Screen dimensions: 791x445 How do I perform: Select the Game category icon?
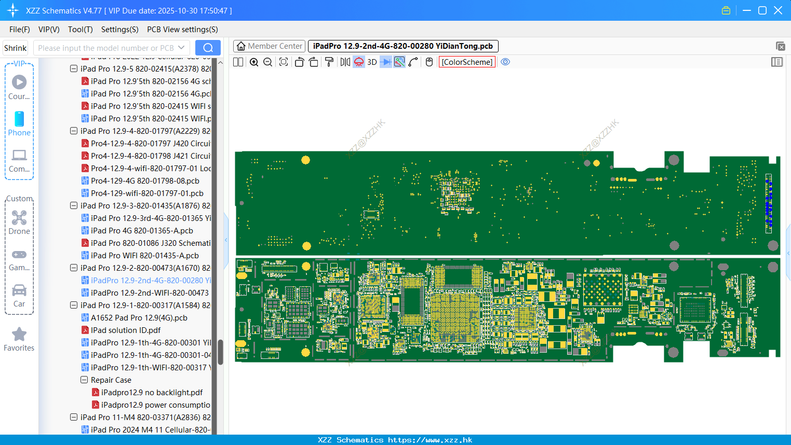(19, 259)
